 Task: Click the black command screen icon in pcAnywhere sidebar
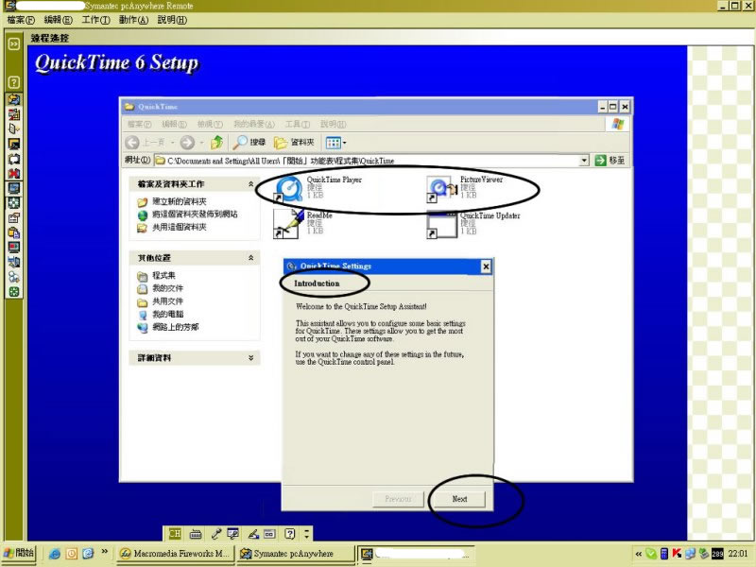click(14, 144)
